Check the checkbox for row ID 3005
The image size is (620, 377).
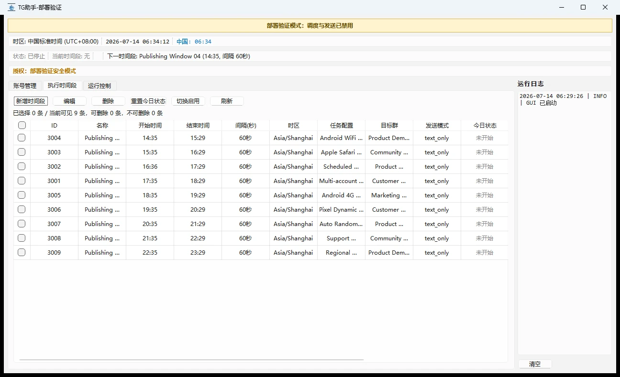pyautogui.click(x=22, y=195)
